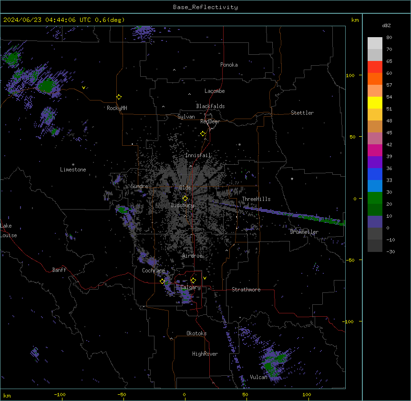
Task: Click the km unit label at top right
Action: point(355,20)
